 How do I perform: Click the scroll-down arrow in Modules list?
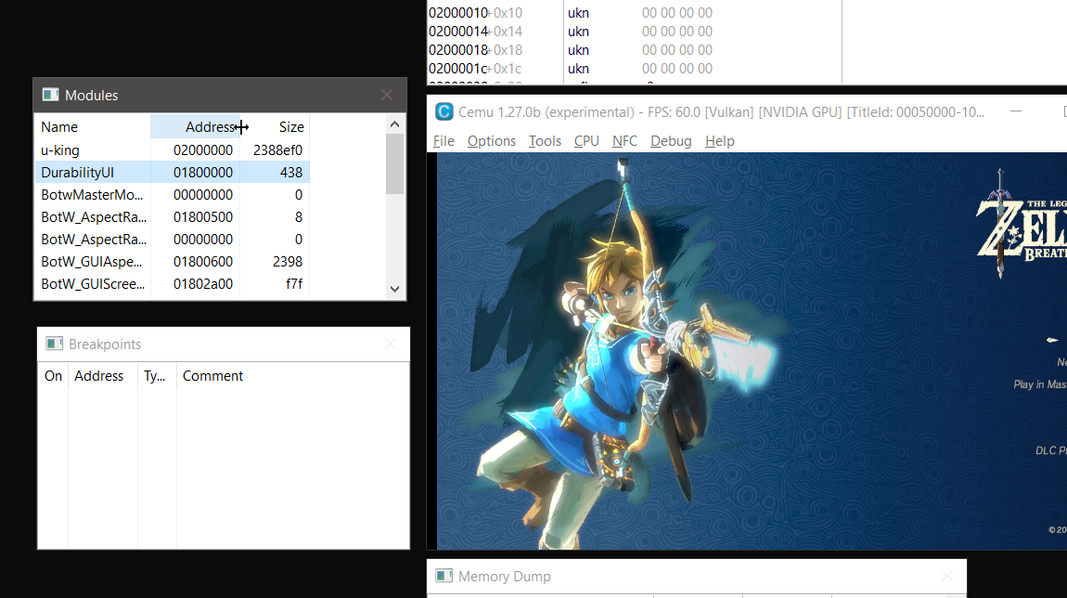pyautogui.click(x=394, y=289)
